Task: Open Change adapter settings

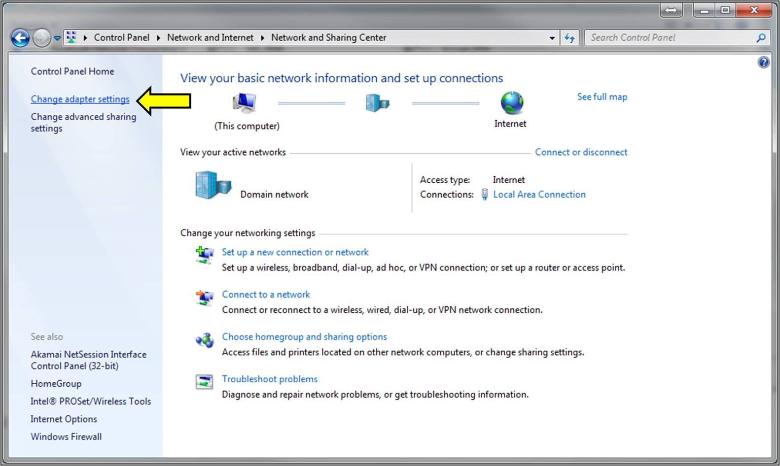Action: click(80, 99)
